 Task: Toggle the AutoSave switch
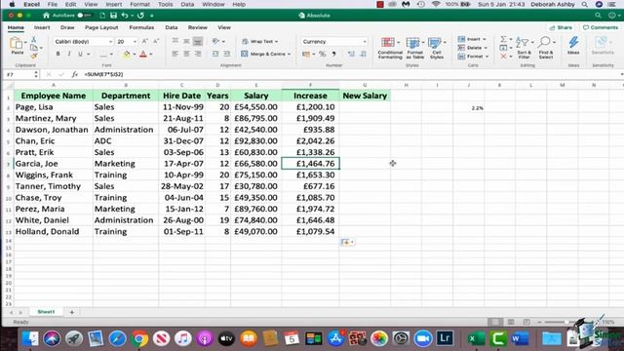click(85, 16)
